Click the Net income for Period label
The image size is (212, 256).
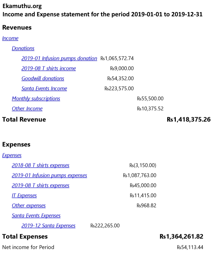click(28, 247)
